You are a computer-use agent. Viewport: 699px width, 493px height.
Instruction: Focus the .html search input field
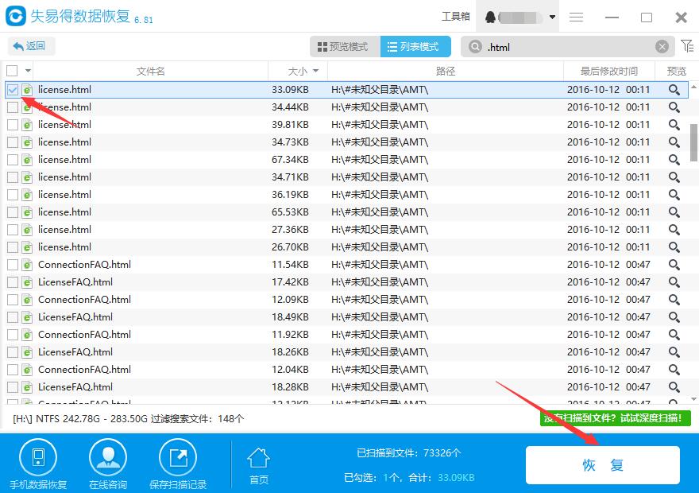[x=569, y=47]
